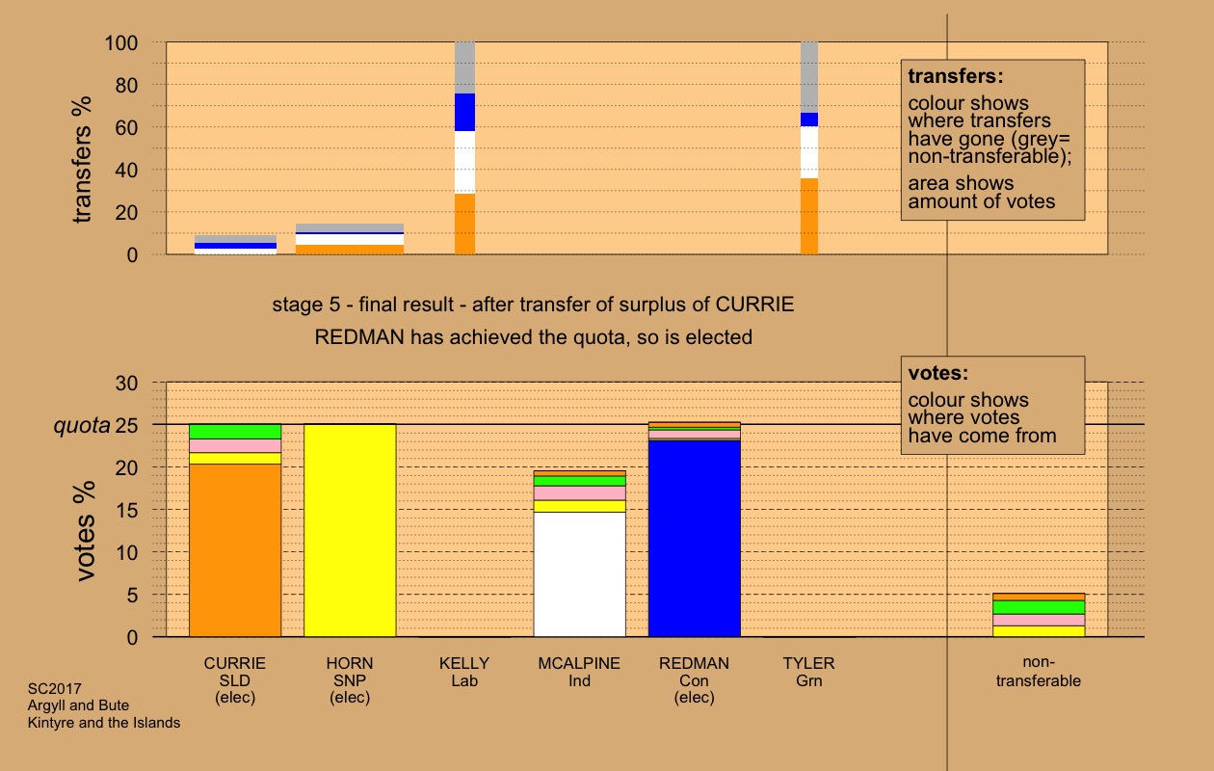Click the orange segment of CURRIE's vote bar
Viewport: 1214px width, 771px height.
(x=235, y=549)
